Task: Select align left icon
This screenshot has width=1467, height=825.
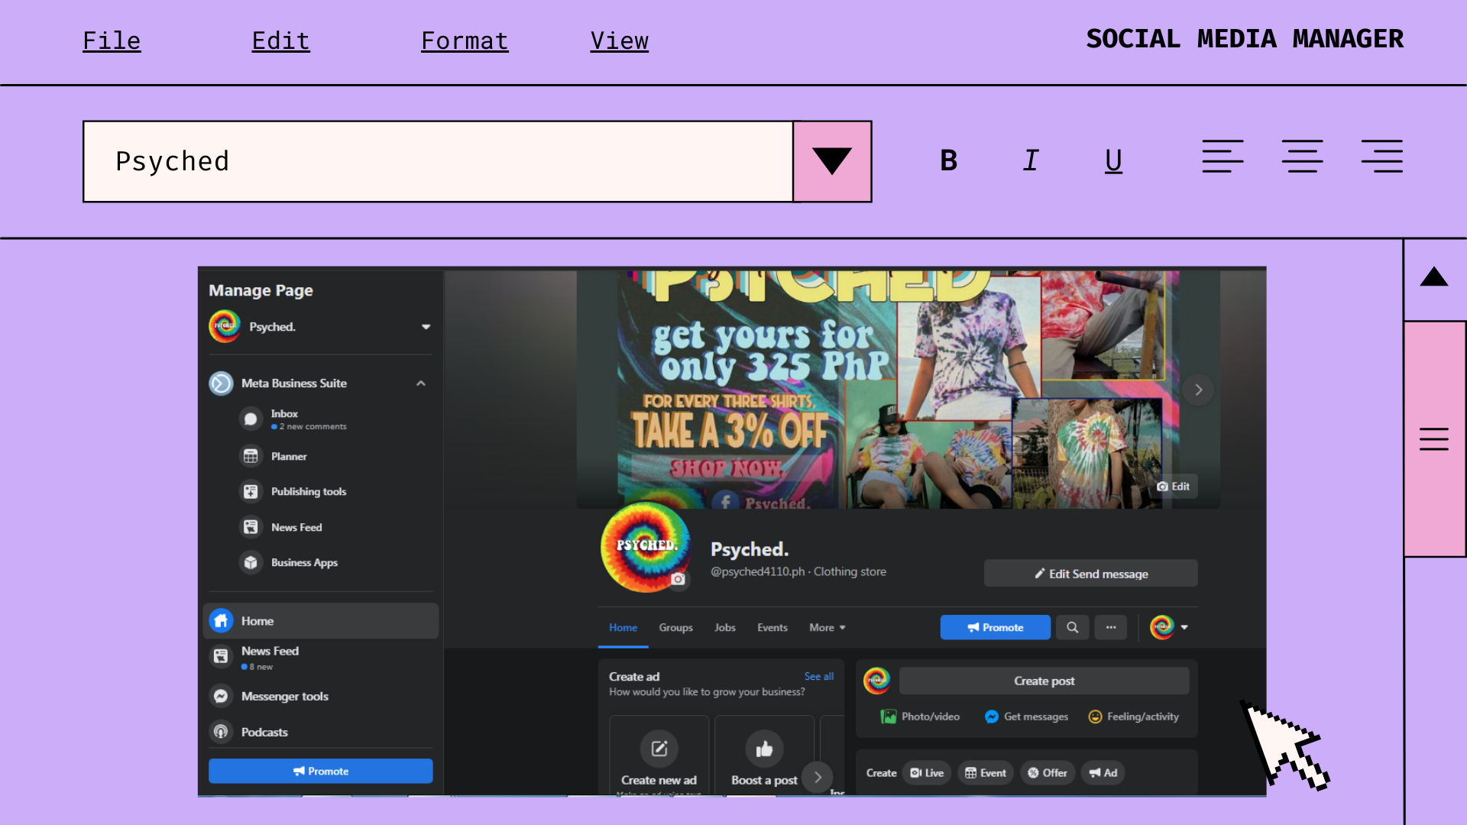Action: click(x=1222, y=157)
